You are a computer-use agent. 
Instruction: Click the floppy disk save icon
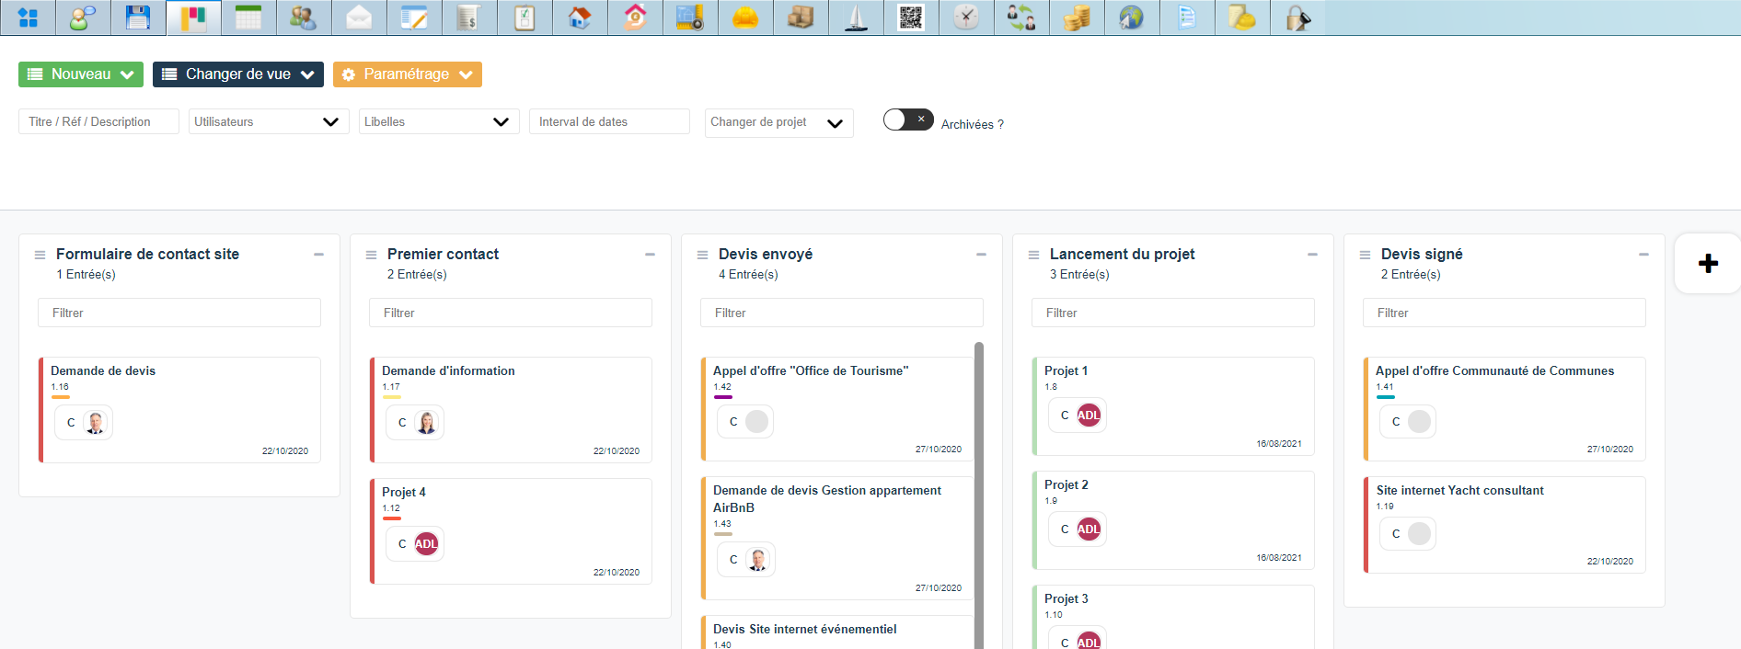tap(138, 17)
